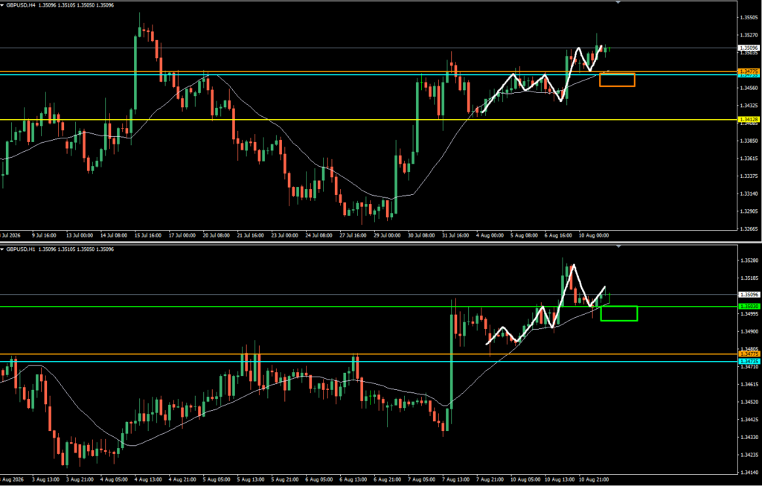Click the 1.35280 price scale label

[x=749, y=260]
